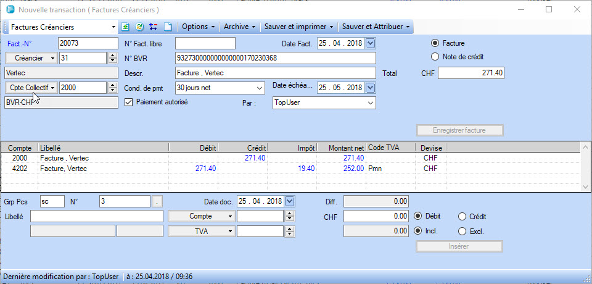Click the TVA stepper arrows

point(289,231)
